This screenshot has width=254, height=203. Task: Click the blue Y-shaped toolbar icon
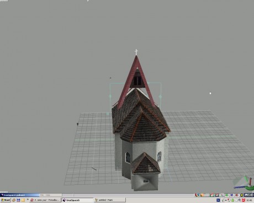point(232,195)
